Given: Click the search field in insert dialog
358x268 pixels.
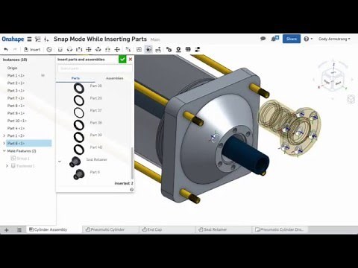Looking at the screenshot, I should 95,68.
